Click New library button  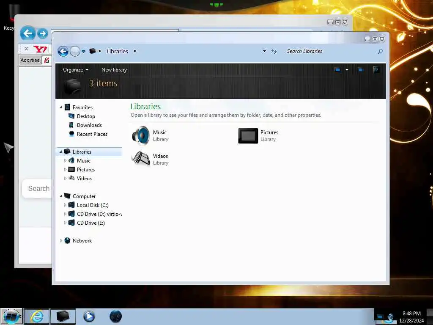pos(114,70)
